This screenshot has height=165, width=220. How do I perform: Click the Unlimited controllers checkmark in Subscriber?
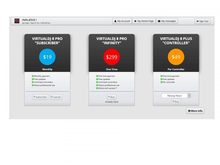click(x=33, y=82)
